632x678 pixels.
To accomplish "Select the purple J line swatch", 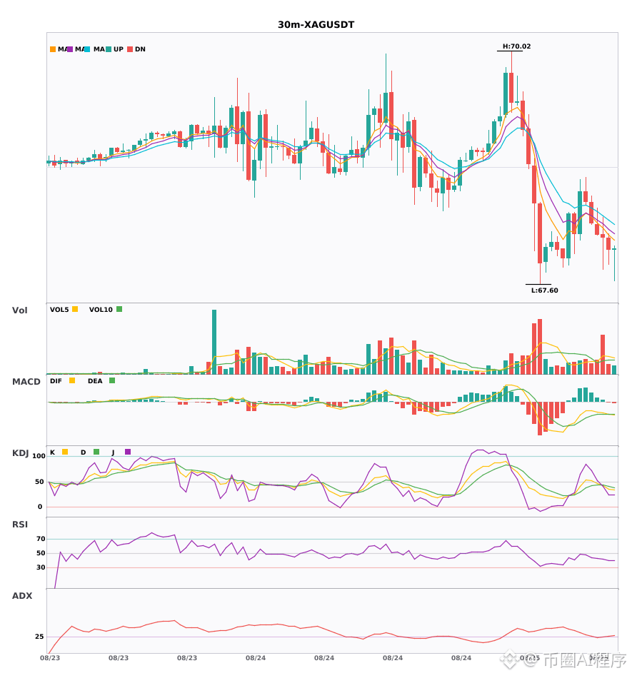I will [x=128, y=452].
